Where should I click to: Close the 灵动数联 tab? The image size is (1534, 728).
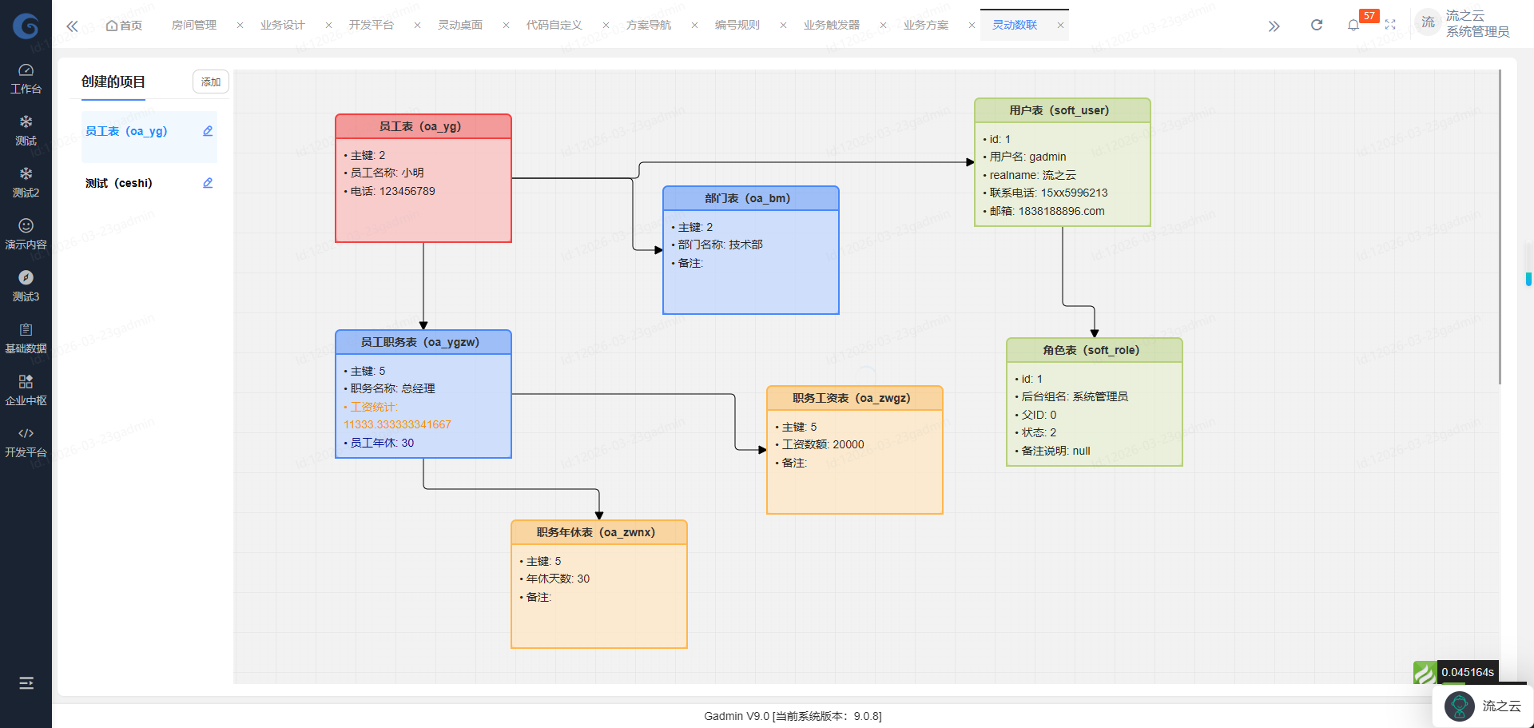coord(1060,26)
